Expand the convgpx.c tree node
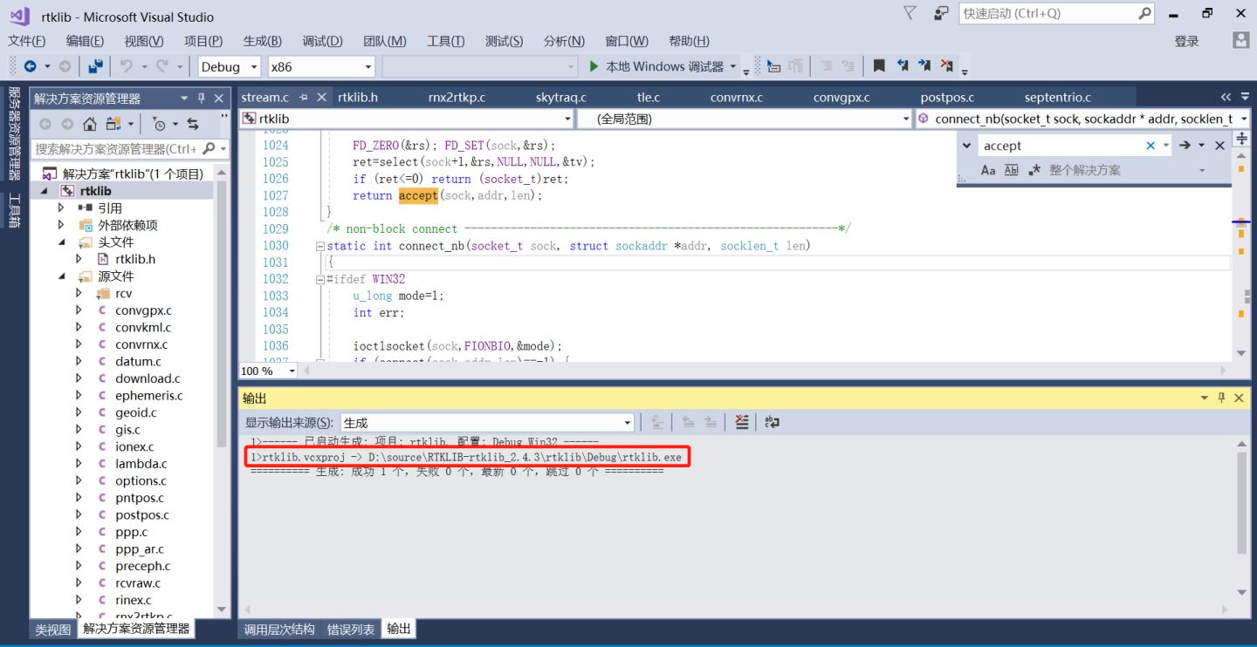 coord(79,310)
